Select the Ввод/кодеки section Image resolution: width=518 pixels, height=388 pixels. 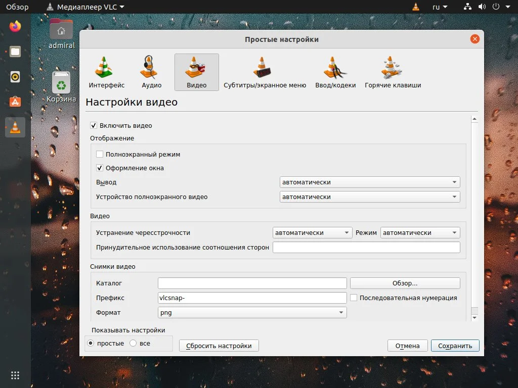pos(335,71)
